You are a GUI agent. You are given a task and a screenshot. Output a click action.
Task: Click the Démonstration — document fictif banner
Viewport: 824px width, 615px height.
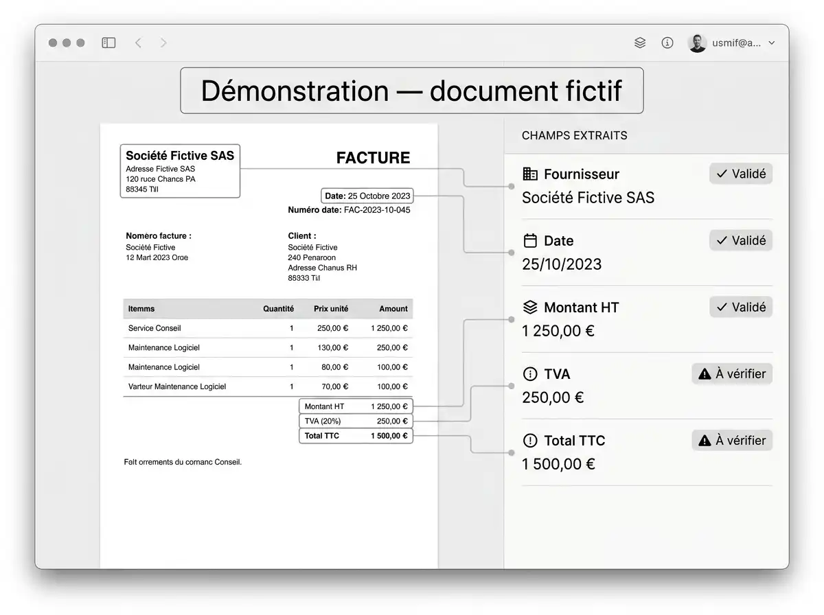(412, 91)
